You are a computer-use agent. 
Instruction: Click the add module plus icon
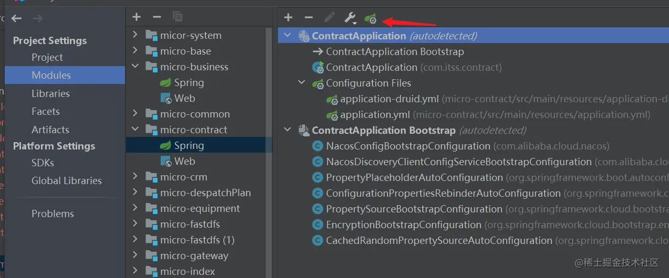tap(137, 17)
